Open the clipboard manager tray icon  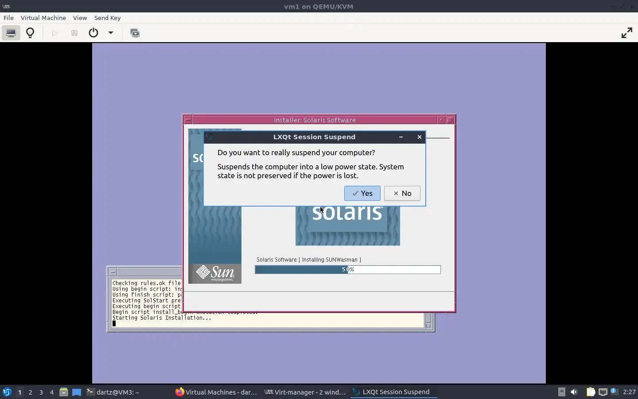click(591, 392)
